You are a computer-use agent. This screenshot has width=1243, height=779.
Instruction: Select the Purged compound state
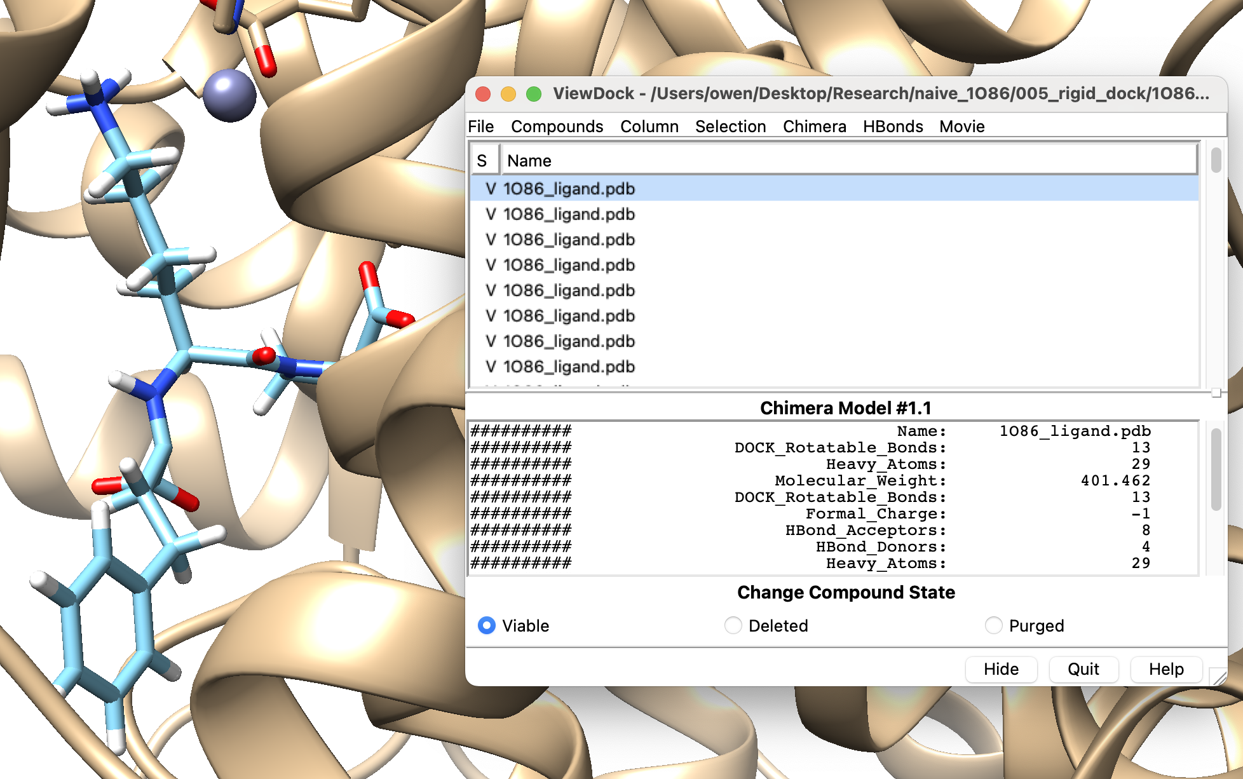coord(993,625)
